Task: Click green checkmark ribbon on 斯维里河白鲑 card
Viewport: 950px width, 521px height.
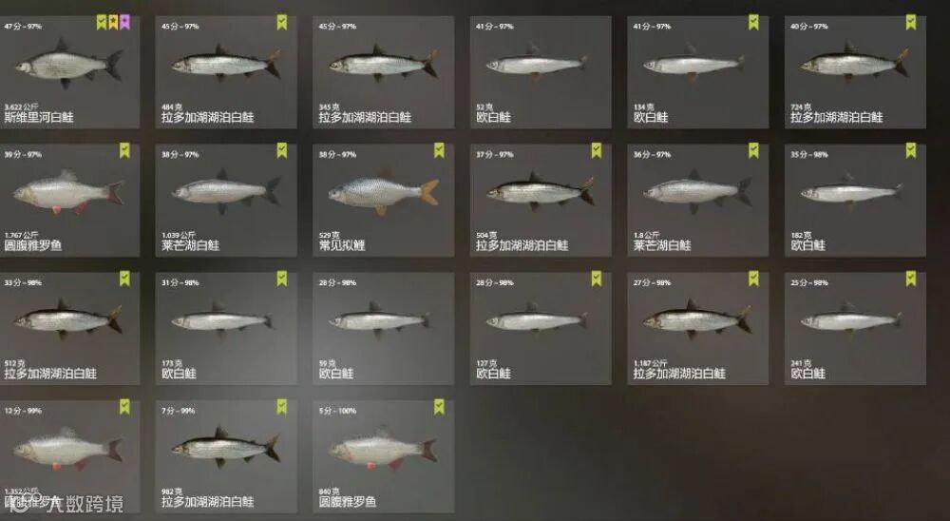Action: click(102, 23)
